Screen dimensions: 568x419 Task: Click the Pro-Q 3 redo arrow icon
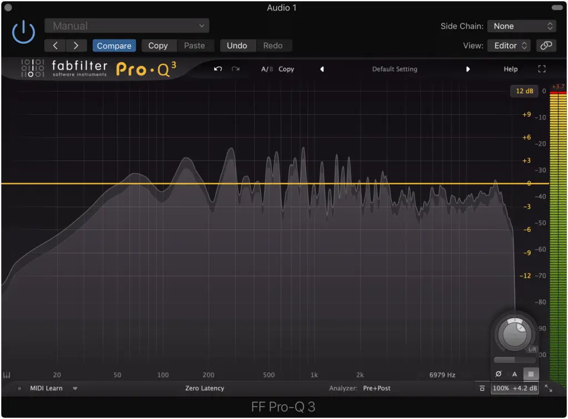coord(236,69)
